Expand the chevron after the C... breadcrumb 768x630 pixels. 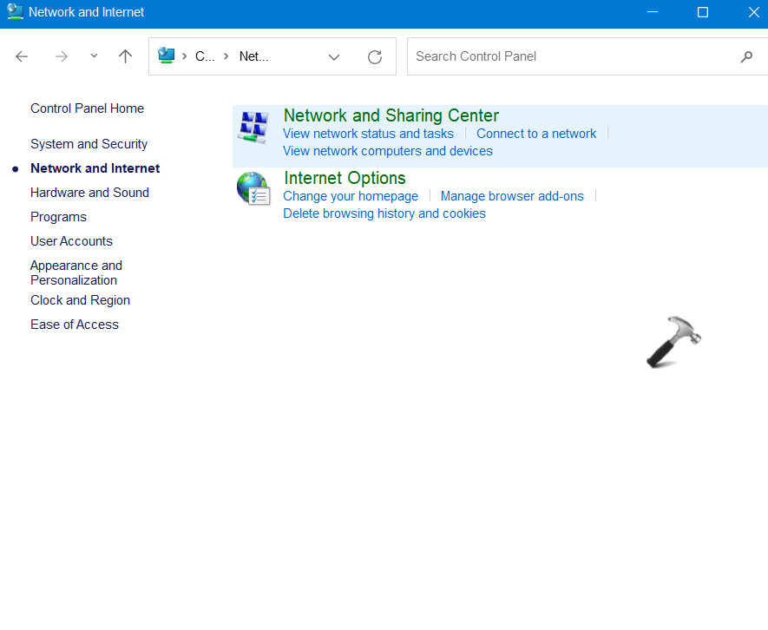[x=226, y=56]
